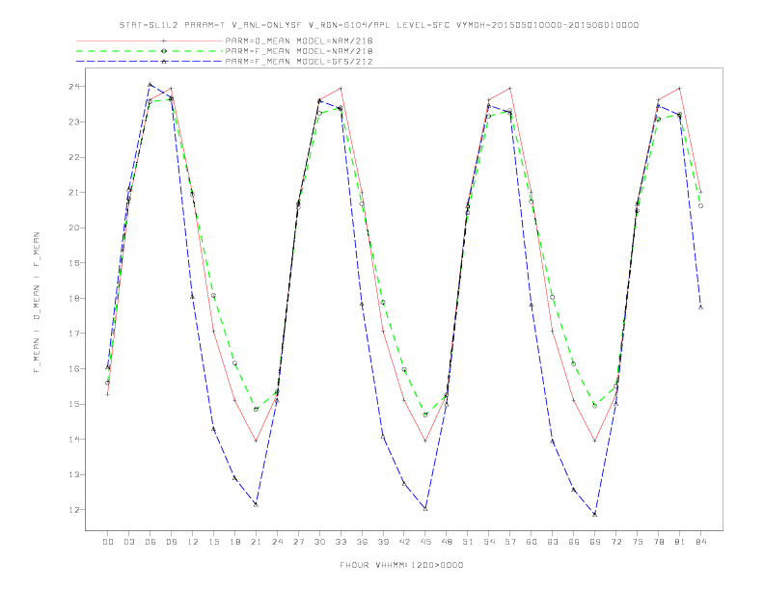Click x-axis tick label 30
This screenshot has width=764, height=590.
(x=319, y=542)
